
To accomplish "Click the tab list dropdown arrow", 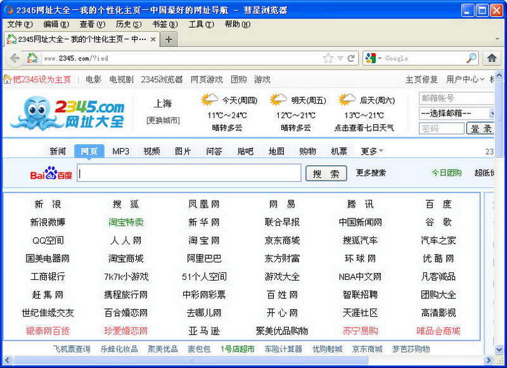I will tap(497, 39).
